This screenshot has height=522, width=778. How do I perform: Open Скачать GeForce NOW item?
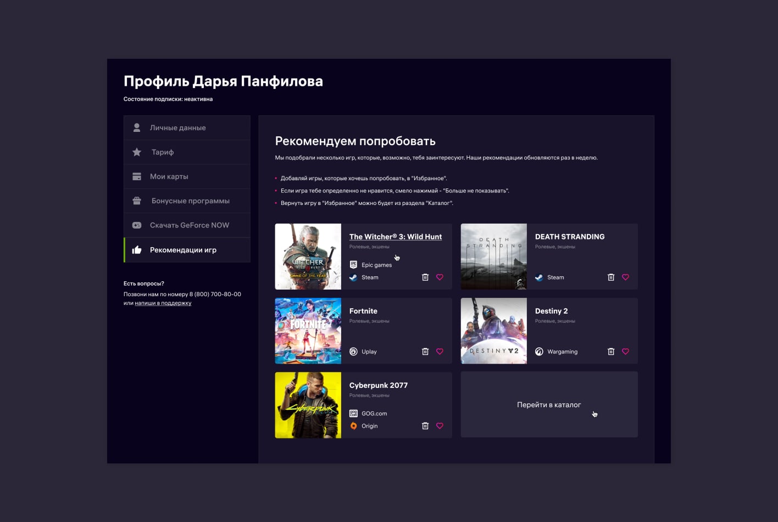coord(187,225)
